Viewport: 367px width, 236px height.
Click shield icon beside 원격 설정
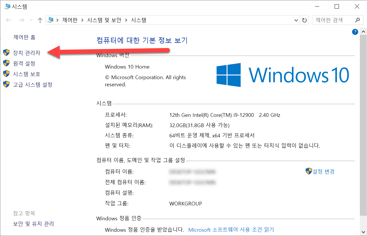(x=6, y=63)
